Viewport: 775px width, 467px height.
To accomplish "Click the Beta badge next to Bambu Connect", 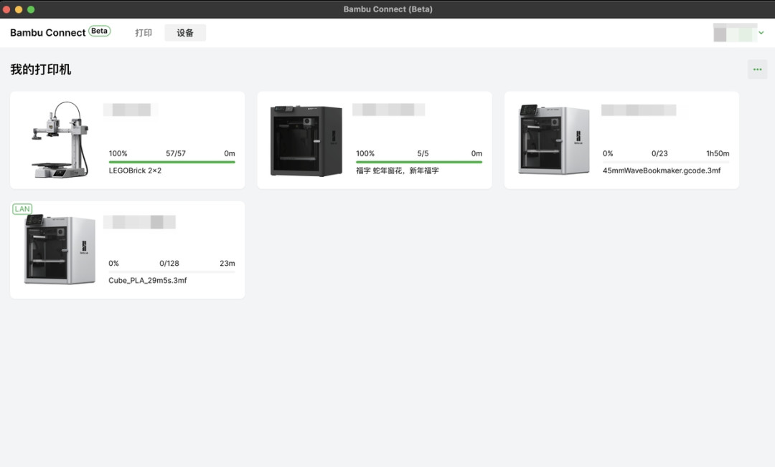I will click(x=99, y=31).
